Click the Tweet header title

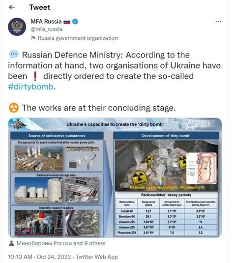[40, 7]
